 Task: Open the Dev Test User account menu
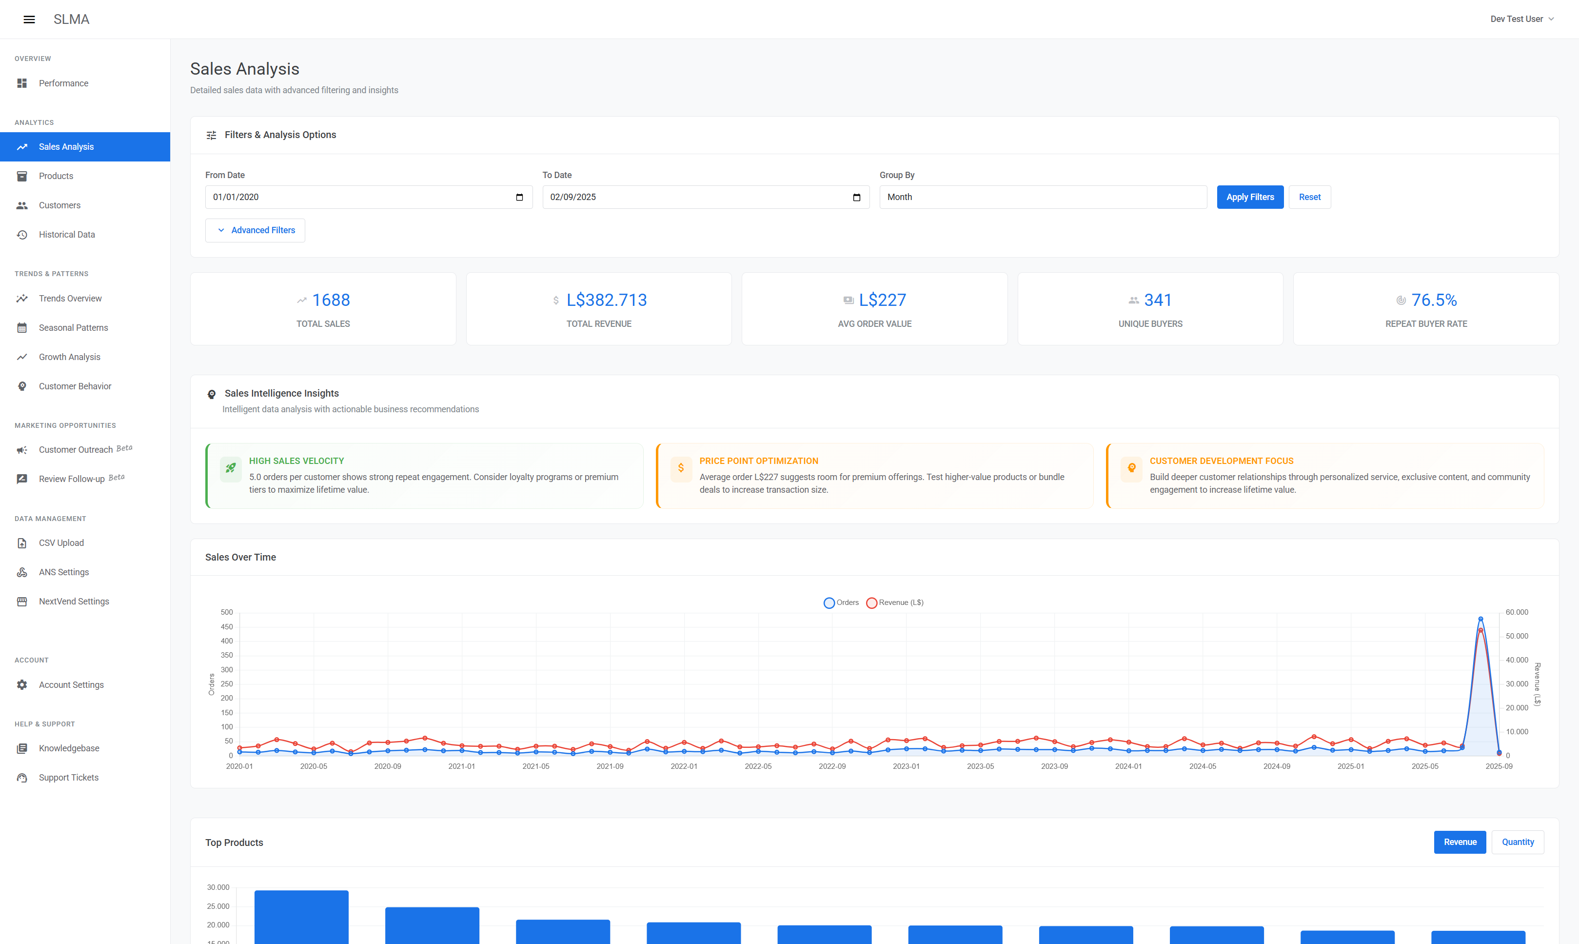pos(1522,19)
